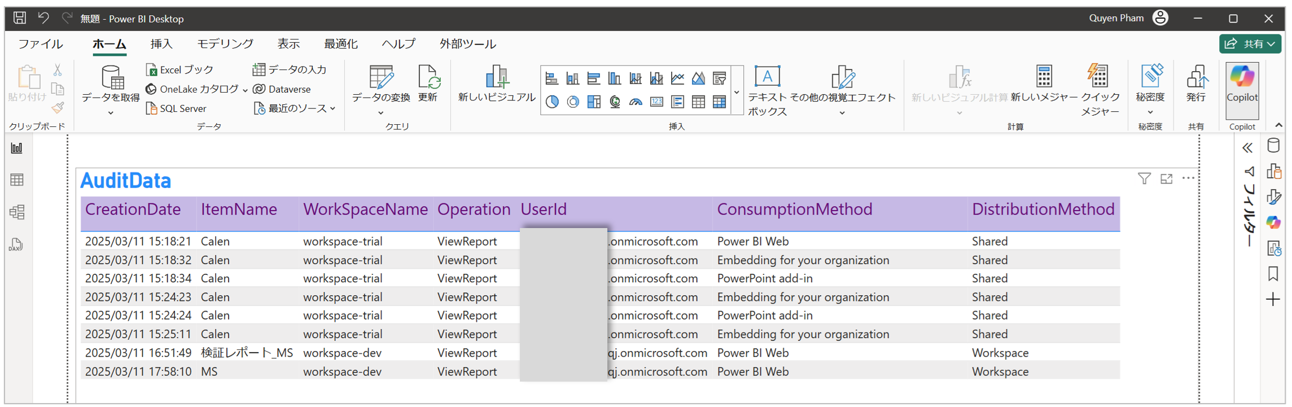
Task: Click the scissors Cut icon
Action: point(58,70)
